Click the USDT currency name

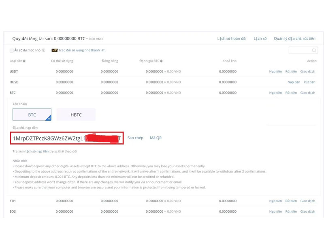pyautogui.click(x=14, y=72)
